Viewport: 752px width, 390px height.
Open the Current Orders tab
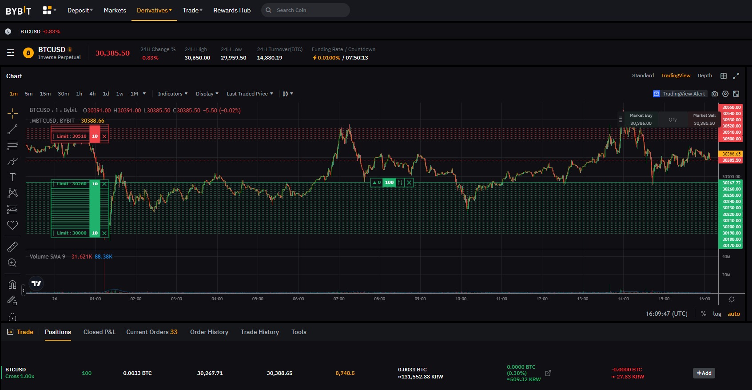click(151, 332)
